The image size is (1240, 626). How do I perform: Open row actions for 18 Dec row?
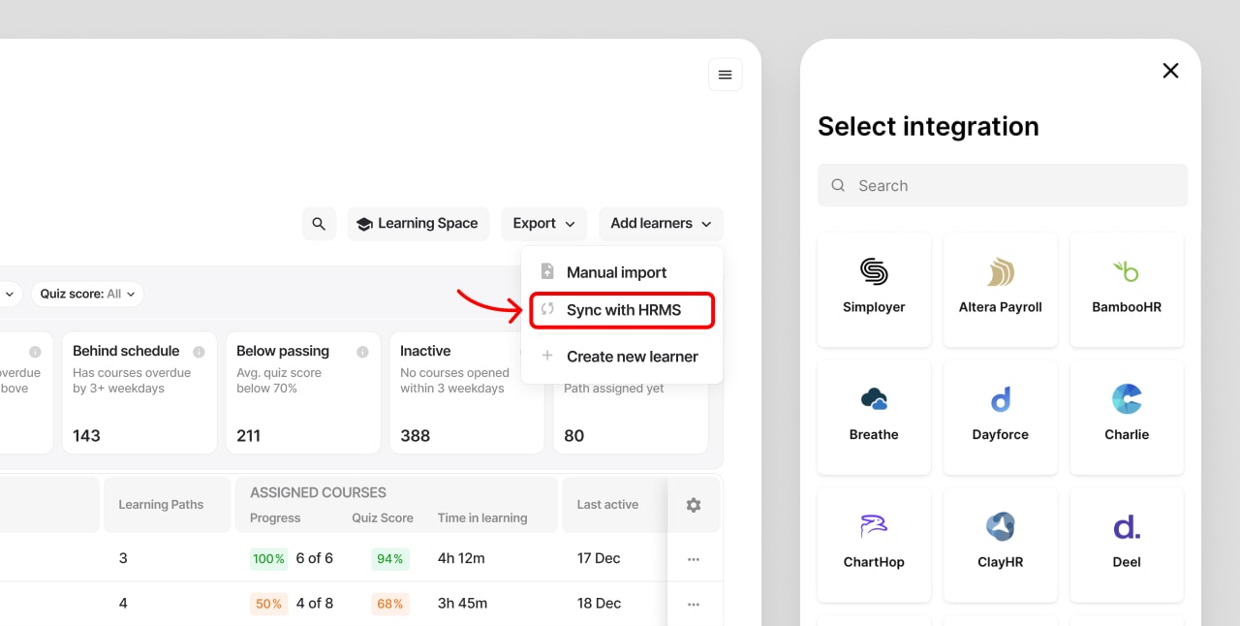(694, 604)
